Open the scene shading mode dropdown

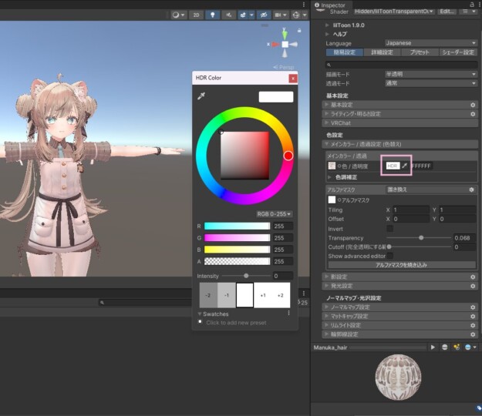pyautogui.click(x=178, y=15)
